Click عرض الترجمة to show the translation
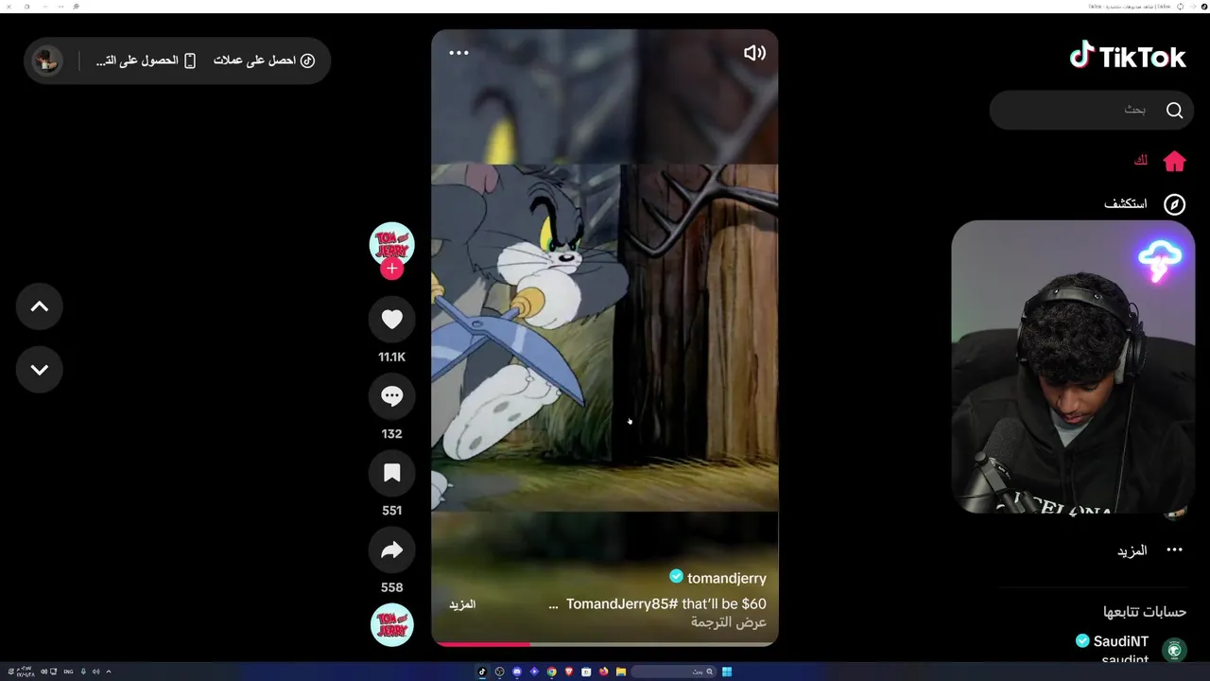1210x681 pixels. click(x=728, y=622)
